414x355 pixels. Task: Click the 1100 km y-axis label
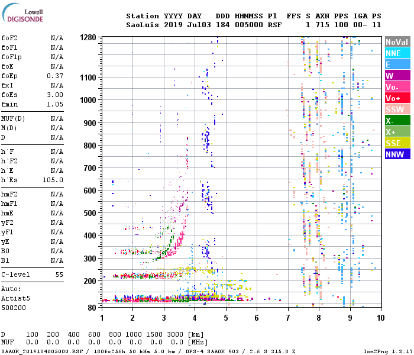(x=88, y=78)
